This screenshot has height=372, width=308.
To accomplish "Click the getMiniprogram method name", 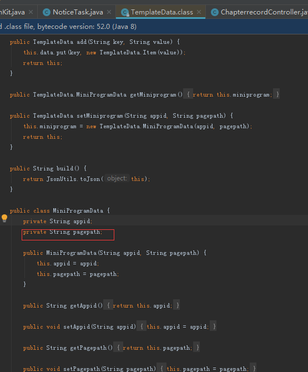I will click(x=153, y=94).
